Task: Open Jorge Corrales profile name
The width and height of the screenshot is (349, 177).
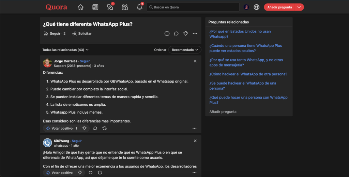Action: (65, 61)
